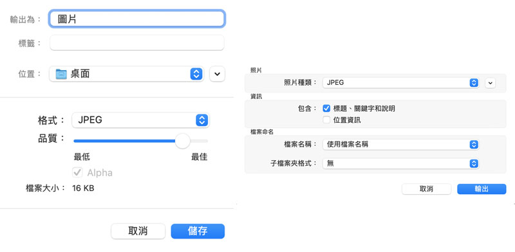Click 取消 in the export dialog
Viewport: 515px width, 252px height.
426,189
